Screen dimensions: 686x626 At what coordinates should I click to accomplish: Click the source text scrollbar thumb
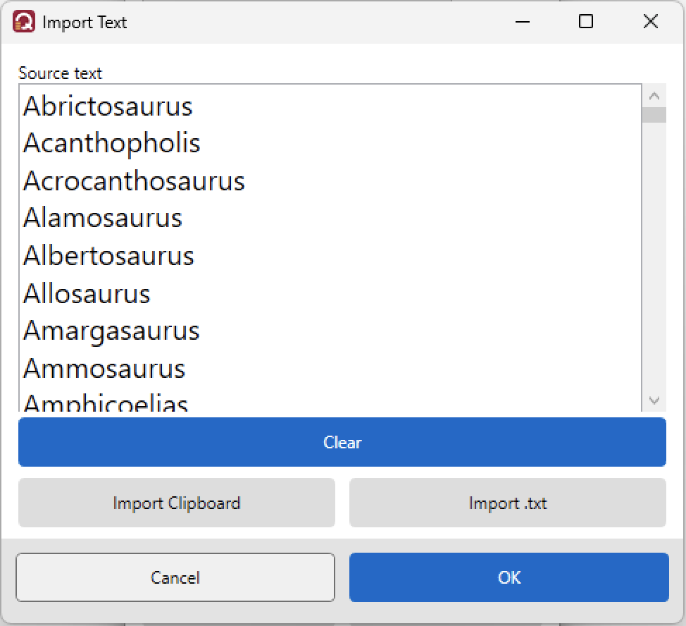pos(654,115)
